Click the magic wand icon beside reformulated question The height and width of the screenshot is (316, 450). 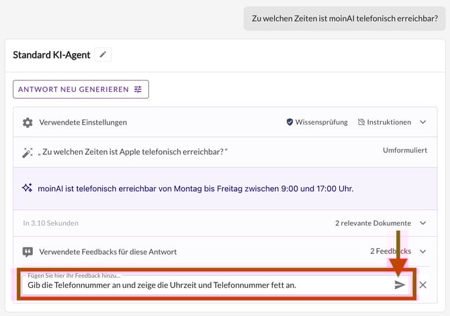[x=28, y=152]
